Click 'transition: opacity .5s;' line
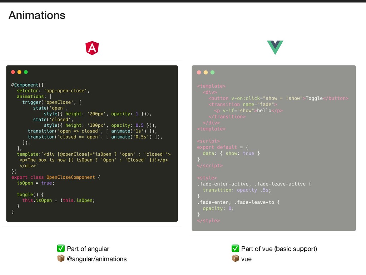Image resolution: width=366 pixels, height=275 pixels. pos(237,190)
